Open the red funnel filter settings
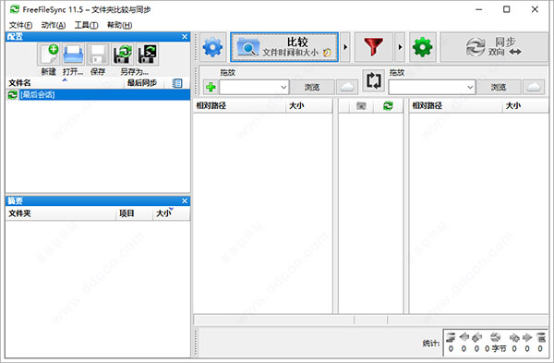 pos(373,47)
